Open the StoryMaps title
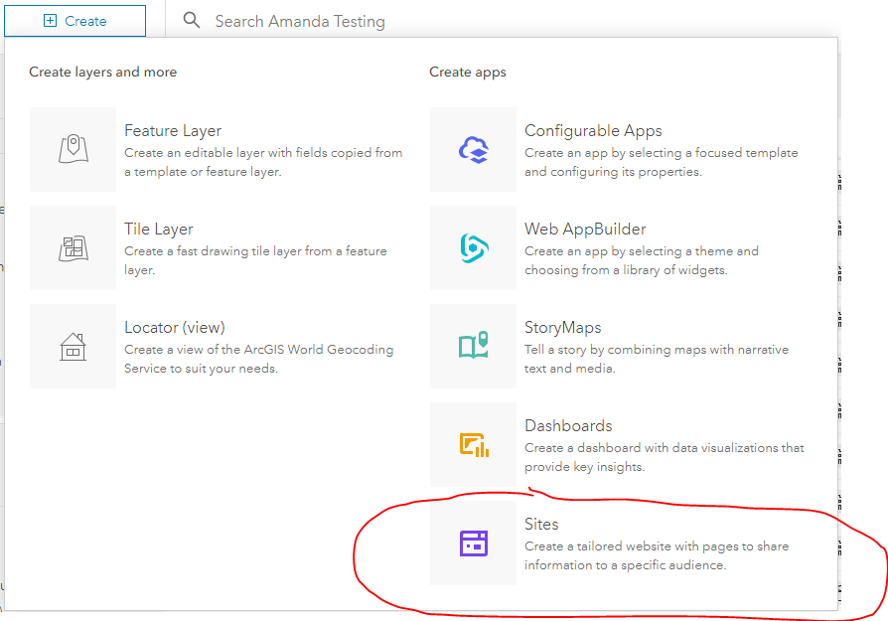 pyautogui.click(x=563, y=328)
